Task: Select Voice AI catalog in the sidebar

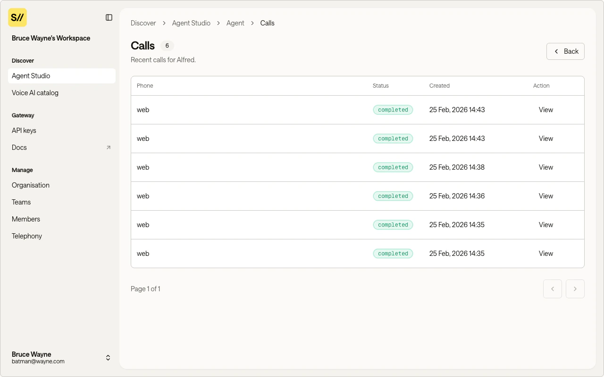Action: (35, 93)
